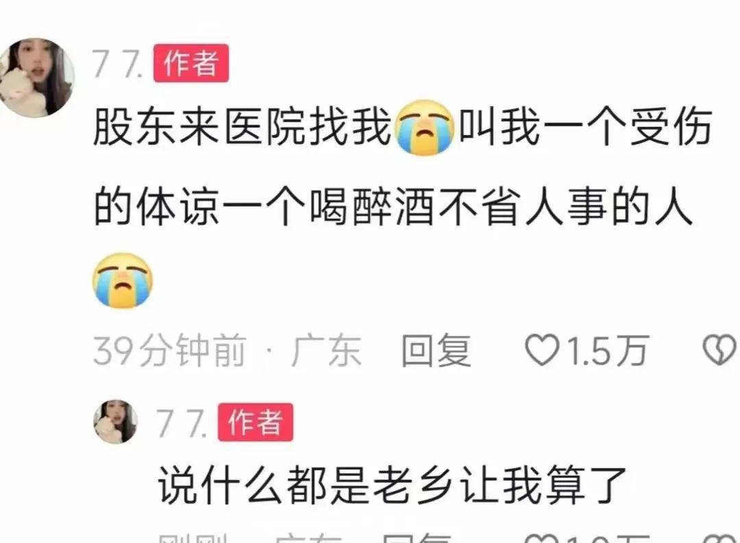740x543 pixels.
Task: Tap the 作者 badge on top comment
Action: (191, 63)
